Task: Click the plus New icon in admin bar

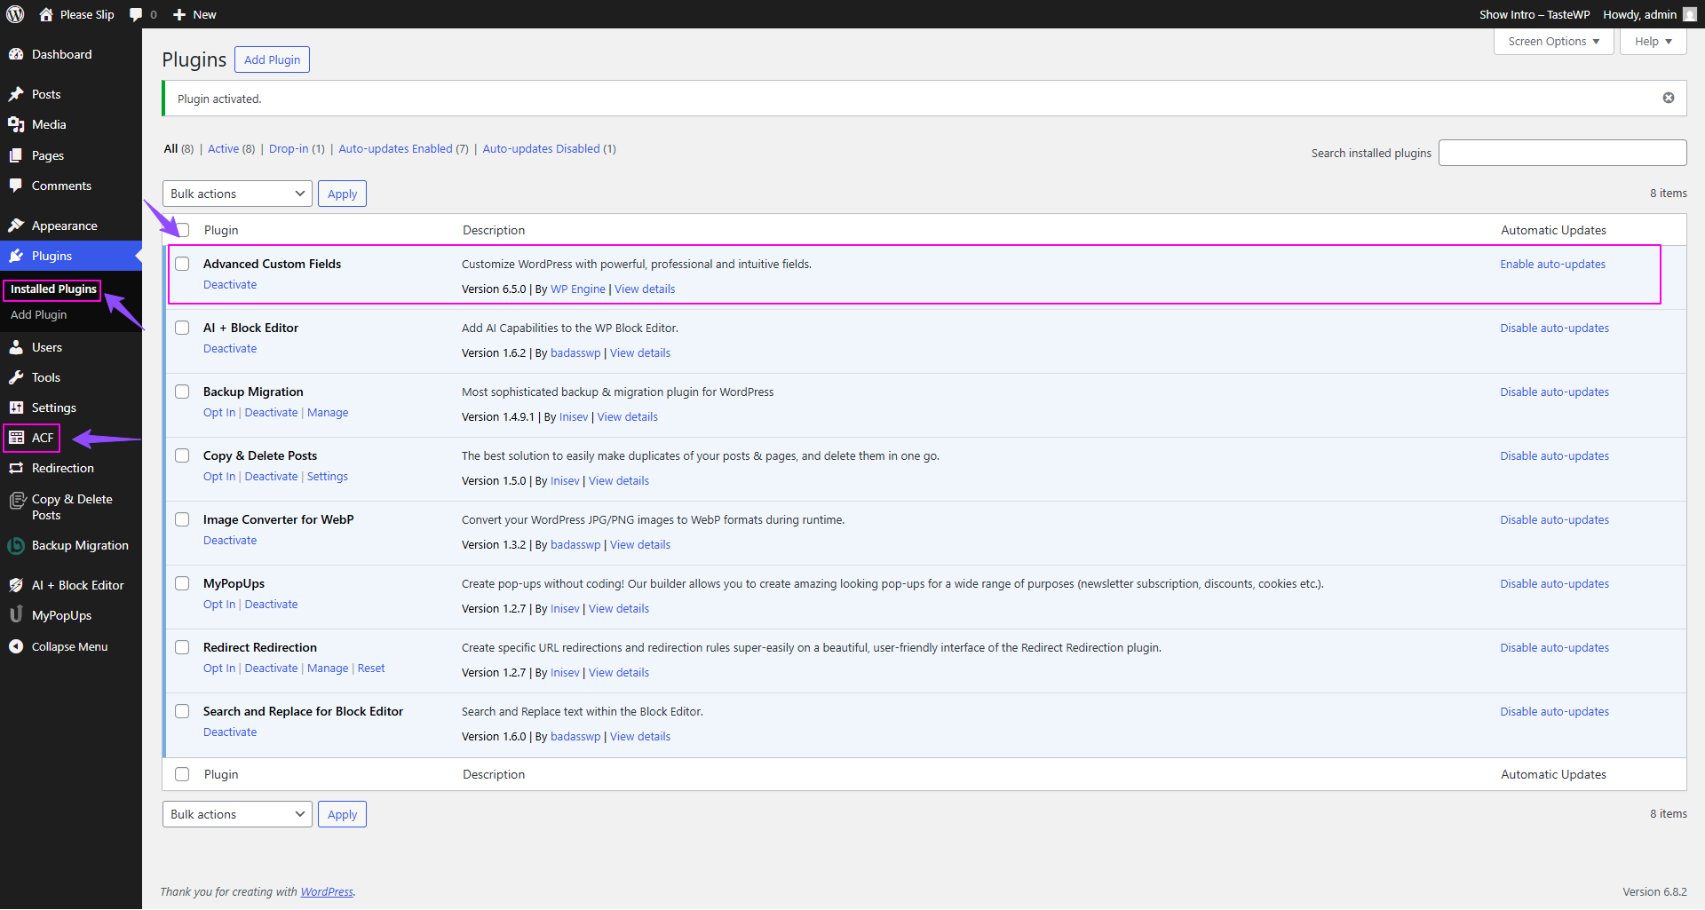Action: [x=179, y=14]
